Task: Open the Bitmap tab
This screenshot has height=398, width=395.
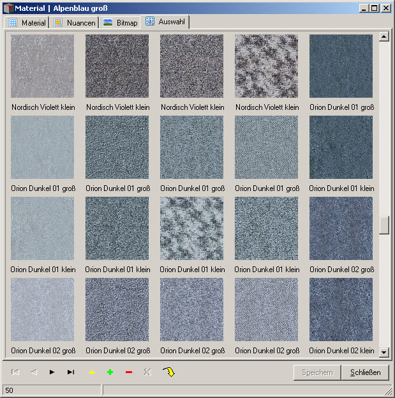Action: click(x=120, y=22)
